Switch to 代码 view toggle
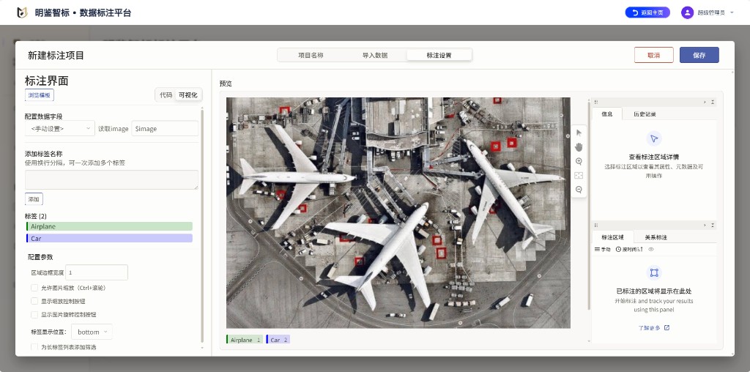The height and width of the screenshot is (372, 750). pyautogui.click(x=166, y=95)
